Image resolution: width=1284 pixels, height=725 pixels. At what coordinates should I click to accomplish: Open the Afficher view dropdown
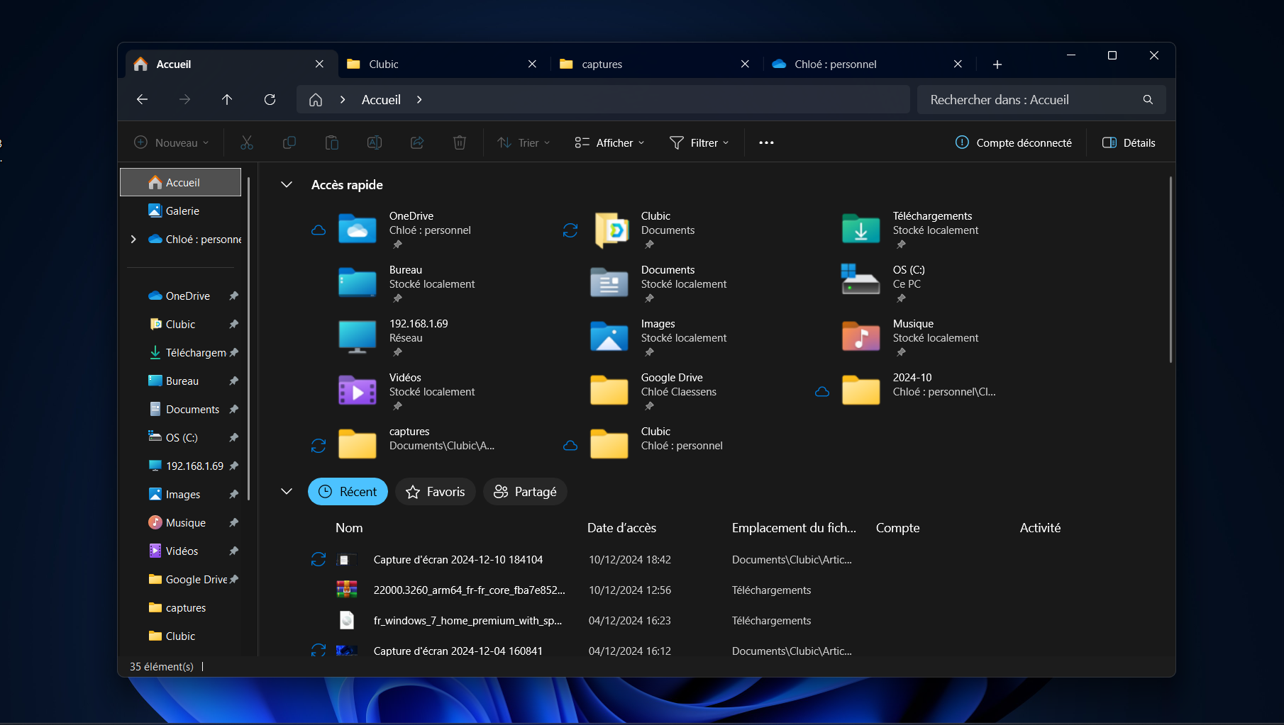(x=608, y=142)
